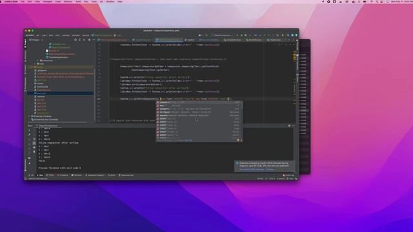Image resolution: width=413 pixels, height=232 pixels.
Task: Open Run panel settings gear
Action: 289,126
